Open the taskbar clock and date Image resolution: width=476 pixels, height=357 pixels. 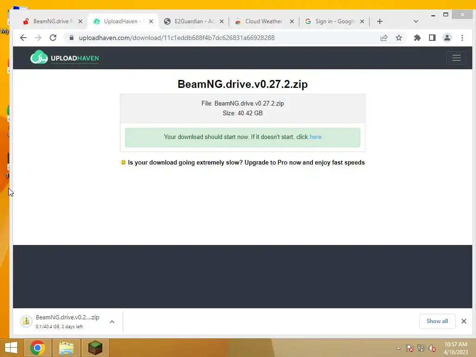tap(456, 348)
